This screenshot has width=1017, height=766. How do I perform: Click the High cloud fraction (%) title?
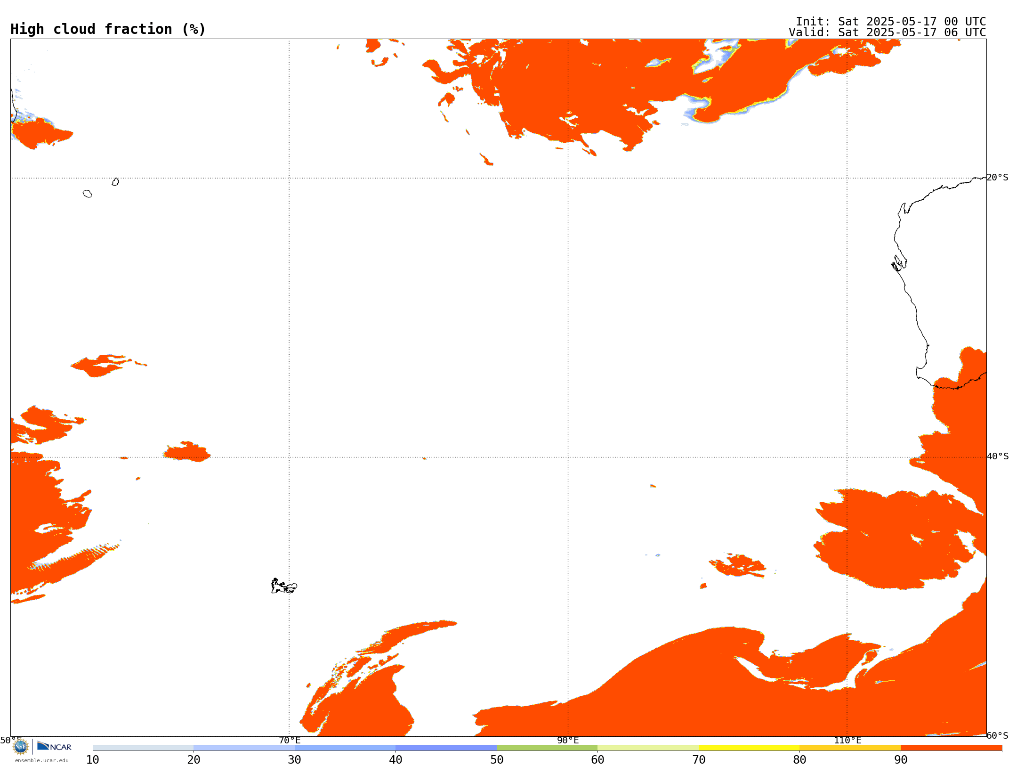108,29
